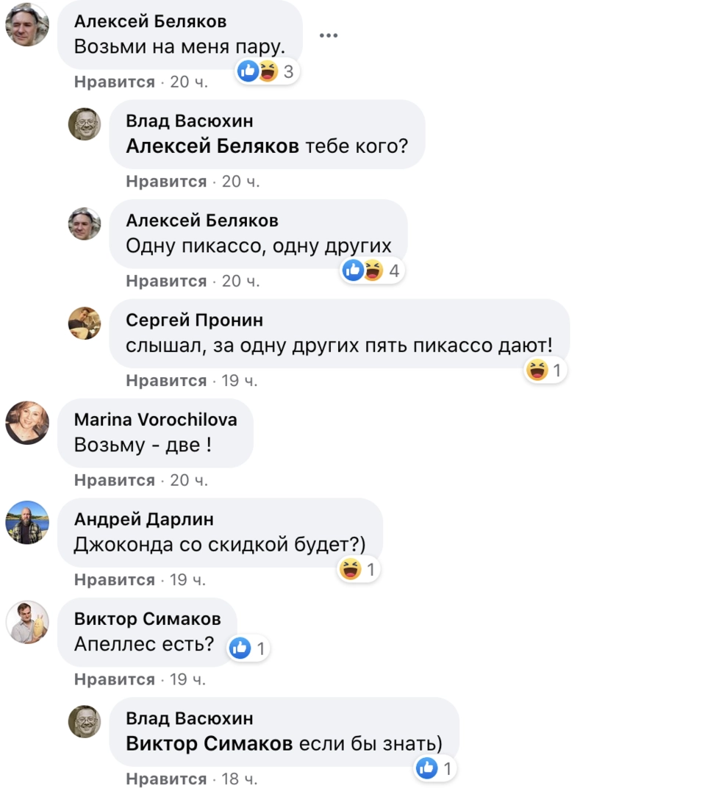Screen dimensions: 716x794
Task: Open Сергей Пронин's avatar
Action: point(85,323)
